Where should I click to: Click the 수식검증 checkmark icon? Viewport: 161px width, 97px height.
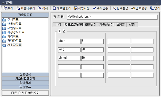[x=94, y=8]
